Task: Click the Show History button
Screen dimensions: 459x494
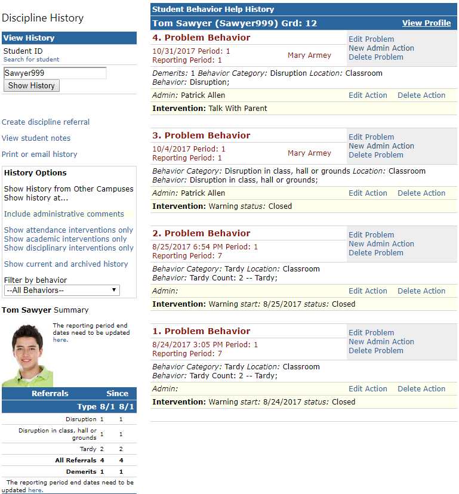Action: coord(32,86)
